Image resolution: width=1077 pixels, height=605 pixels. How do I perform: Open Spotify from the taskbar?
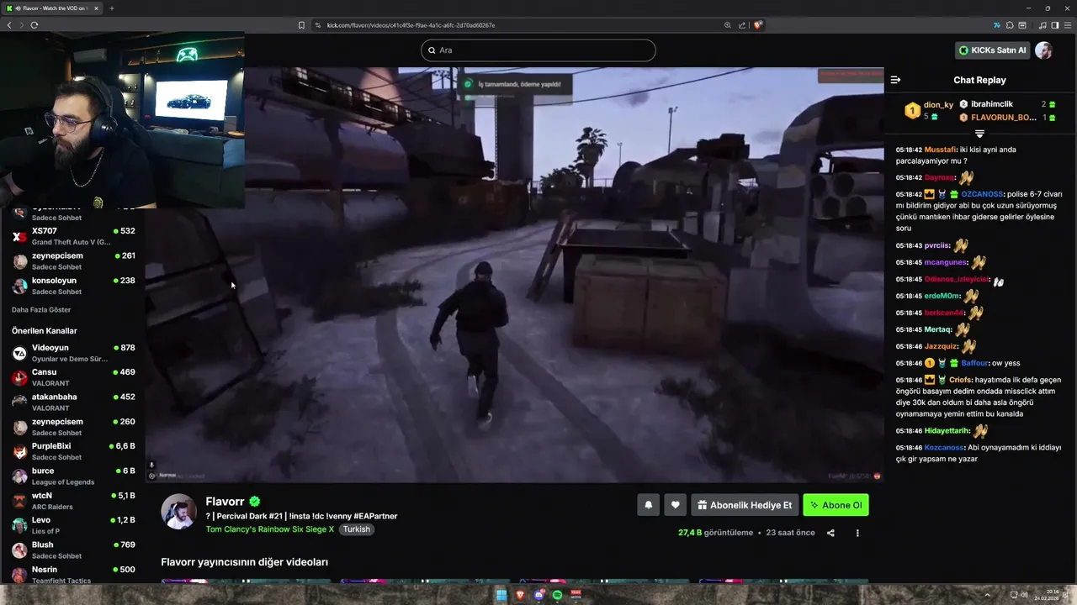[x=558, y=595]
